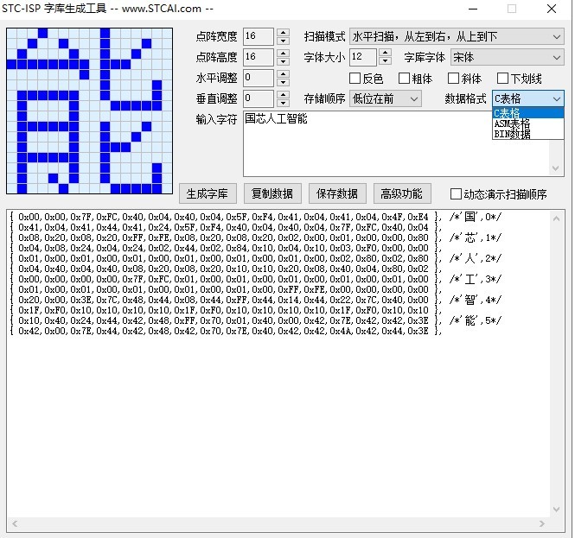Select BIN数据 in the dropdown list
The width and height of the screenshot is (575, 538).
(527, 134)
